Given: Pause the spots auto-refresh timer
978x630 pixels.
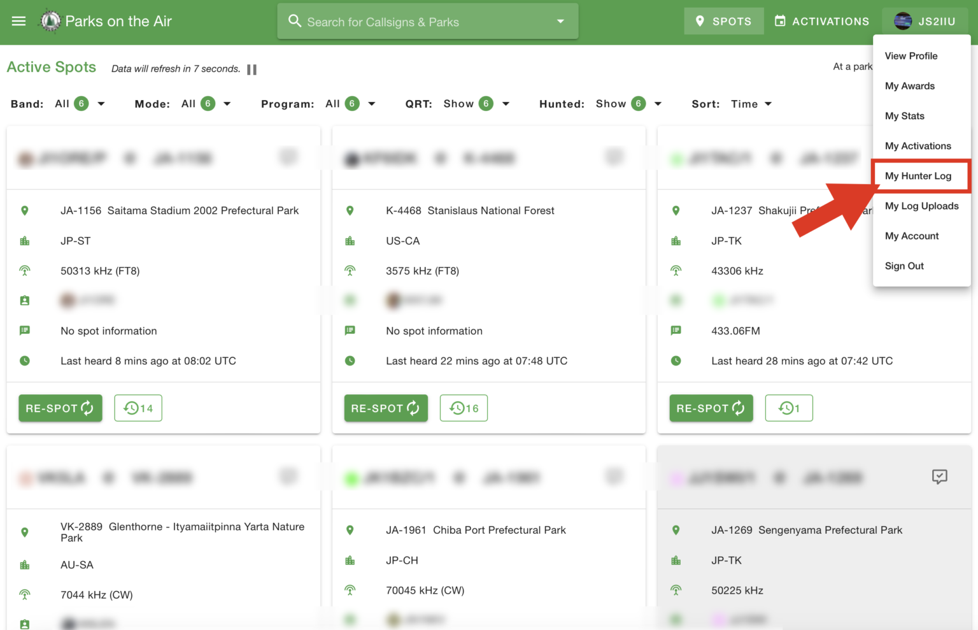Looking at the screenshot, I should [x=252, y=69].
